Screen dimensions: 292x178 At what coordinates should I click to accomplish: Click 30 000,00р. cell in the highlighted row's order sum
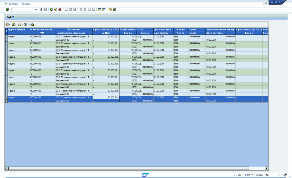[x=106, y=98]
